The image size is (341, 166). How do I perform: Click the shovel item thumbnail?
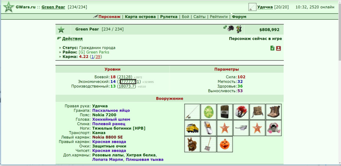[209, 144]
